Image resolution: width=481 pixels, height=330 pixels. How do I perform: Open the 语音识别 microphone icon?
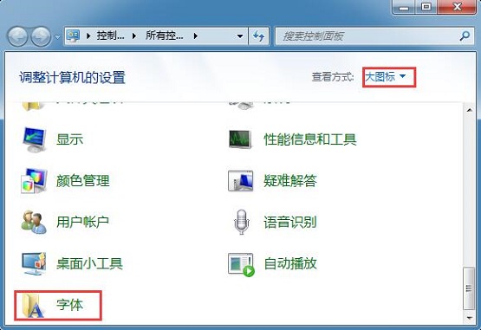coord(242,222)
